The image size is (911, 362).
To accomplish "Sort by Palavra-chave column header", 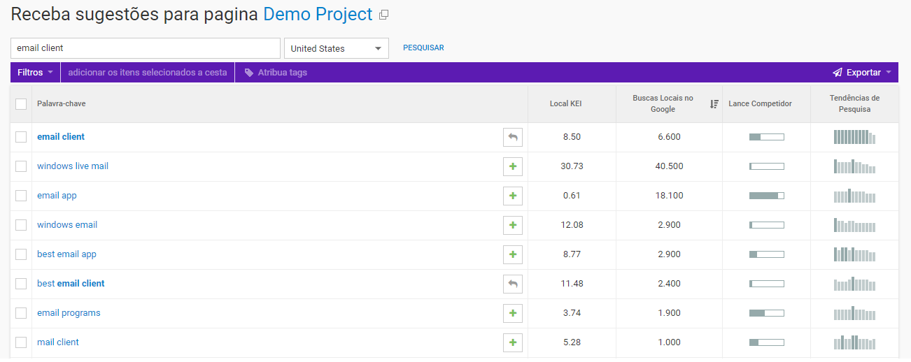I will pos(62,104).
